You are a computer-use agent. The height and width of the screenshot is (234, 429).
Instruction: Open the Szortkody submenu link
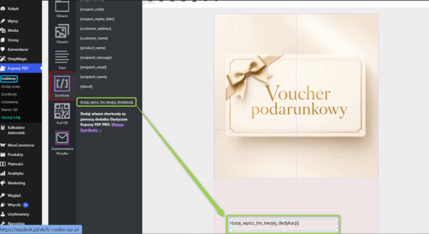9,94
